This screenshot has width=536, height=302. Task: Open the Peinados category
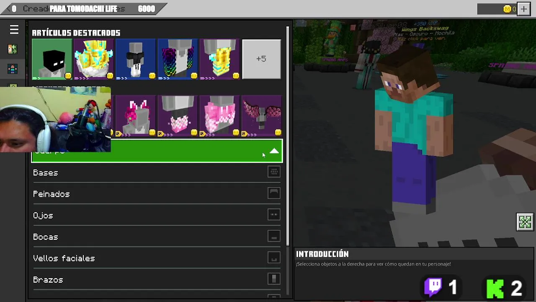pos(157,194)
